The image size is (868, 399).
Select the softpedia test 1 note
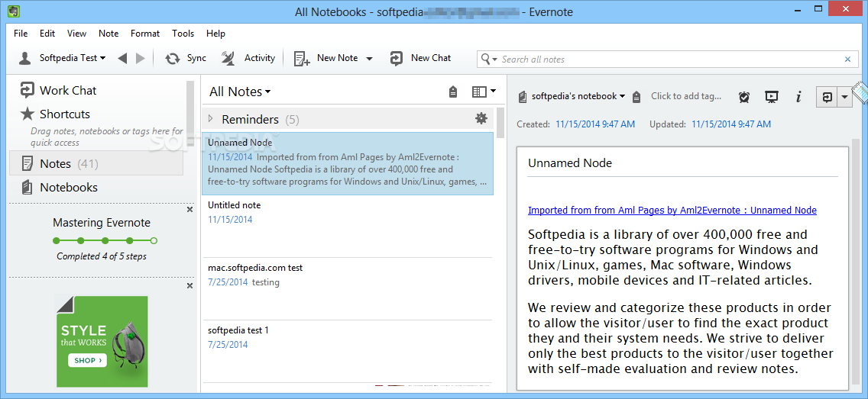tap(348, 352)
